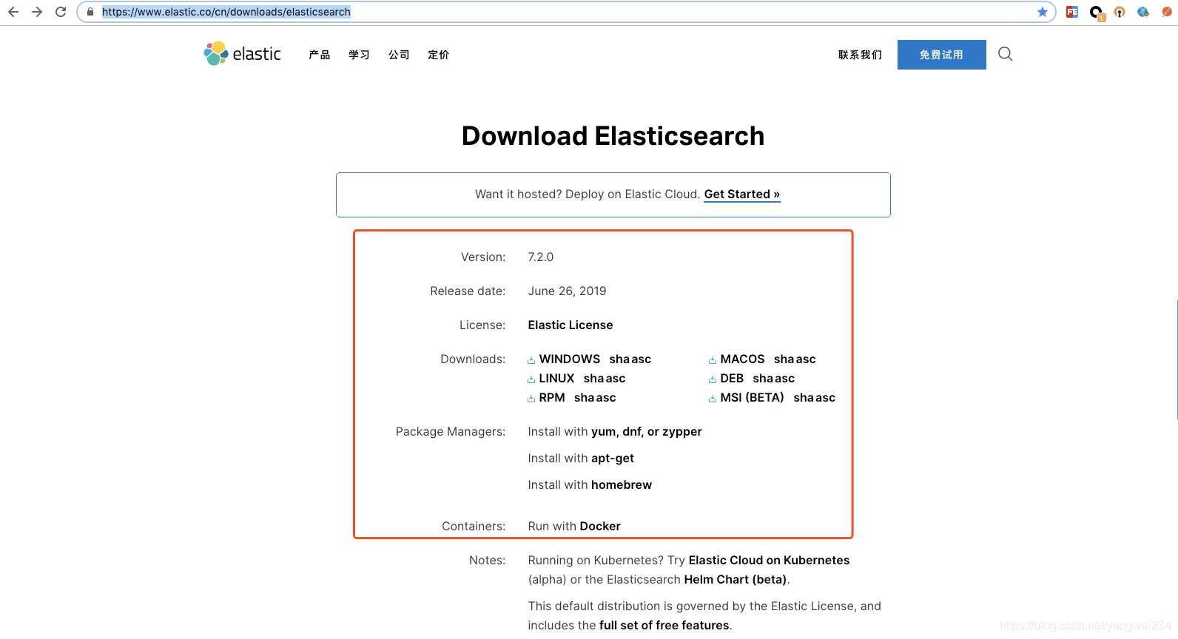This screenshot has height=639, width=1178.
Task: Open the sha link for MSI (BETA)
Action: [804, 397]
